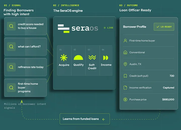Click the 'Captured' income status value

(168, 88)
